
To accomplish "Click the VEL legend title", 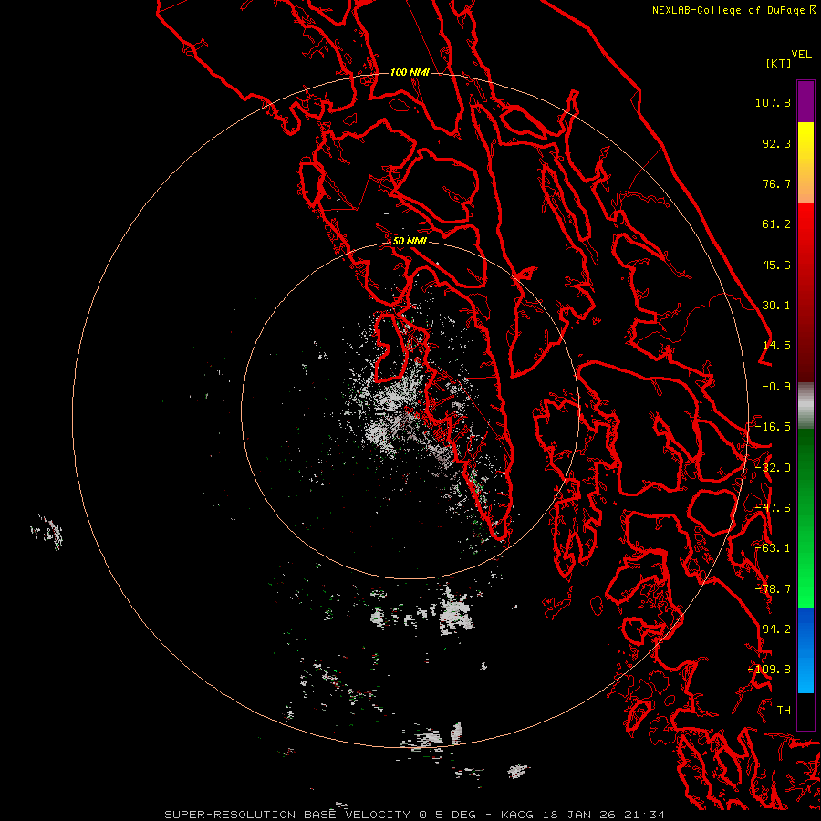I will coord(802,55).
